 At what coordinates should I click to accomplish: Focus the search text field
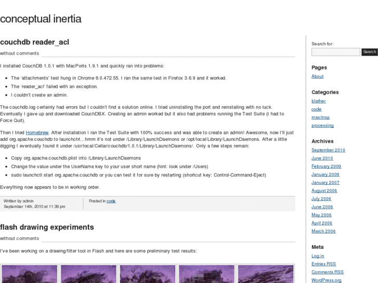tap(335, 52)
